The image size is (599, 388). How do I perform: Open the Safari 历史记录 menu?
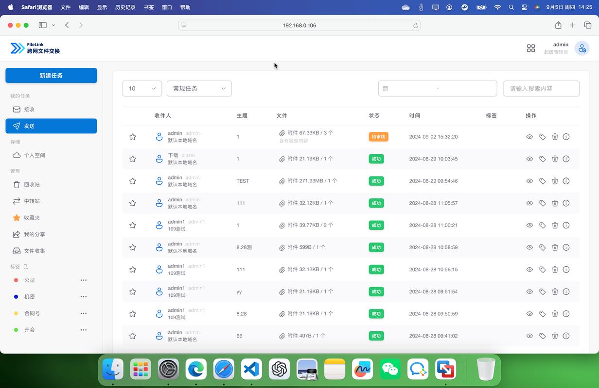125,7
